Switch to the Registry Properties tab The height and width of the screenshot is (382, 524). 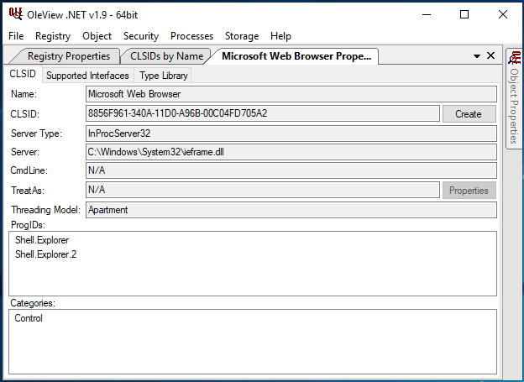(69, 56)
